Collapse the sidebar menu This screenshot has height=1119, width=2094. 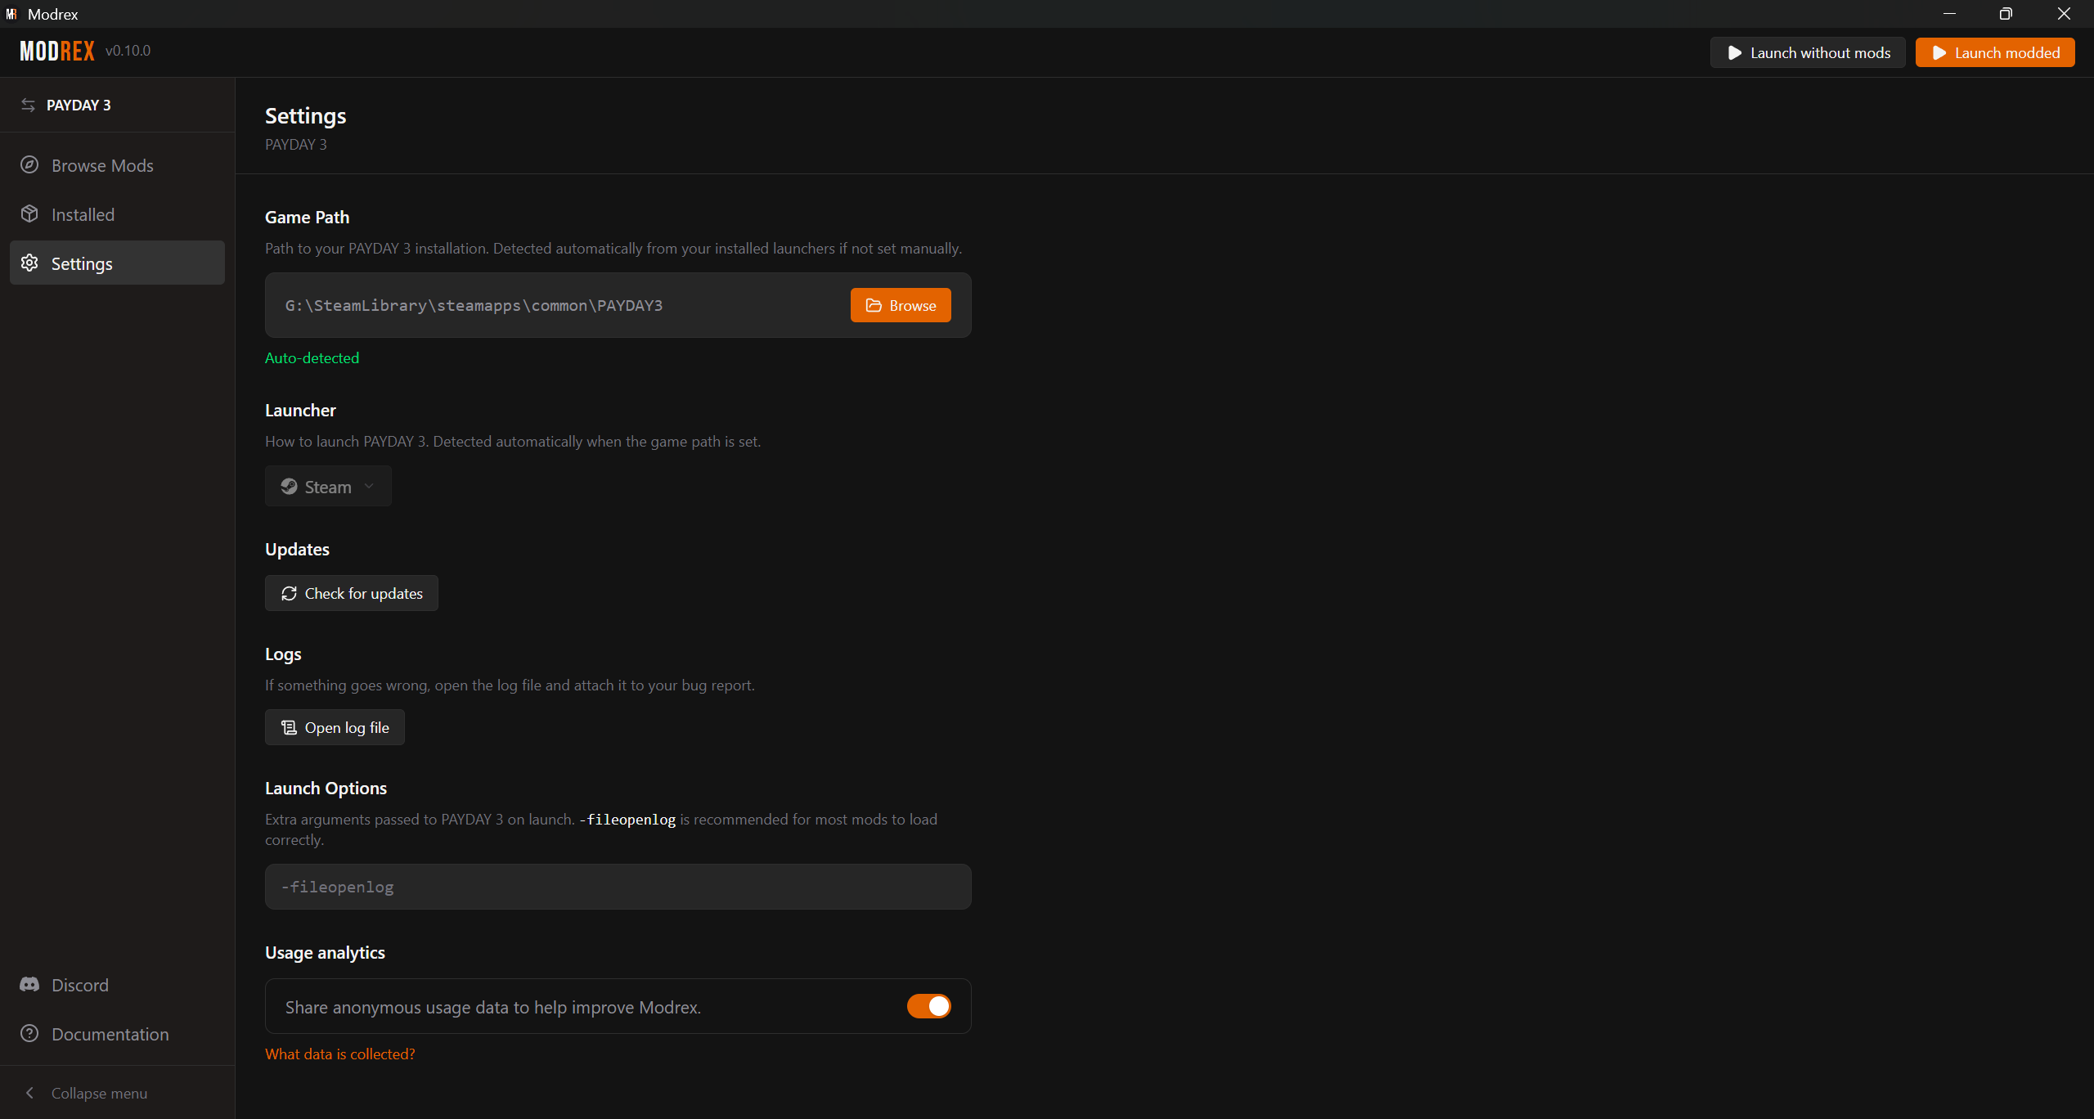click(x=117, y=1093)
